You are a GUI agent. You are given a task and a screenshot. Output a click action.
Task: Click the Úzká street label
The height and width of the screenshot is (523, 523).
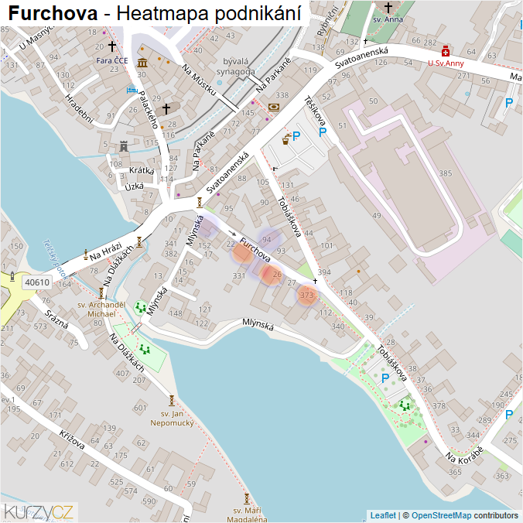pos(134,186)
